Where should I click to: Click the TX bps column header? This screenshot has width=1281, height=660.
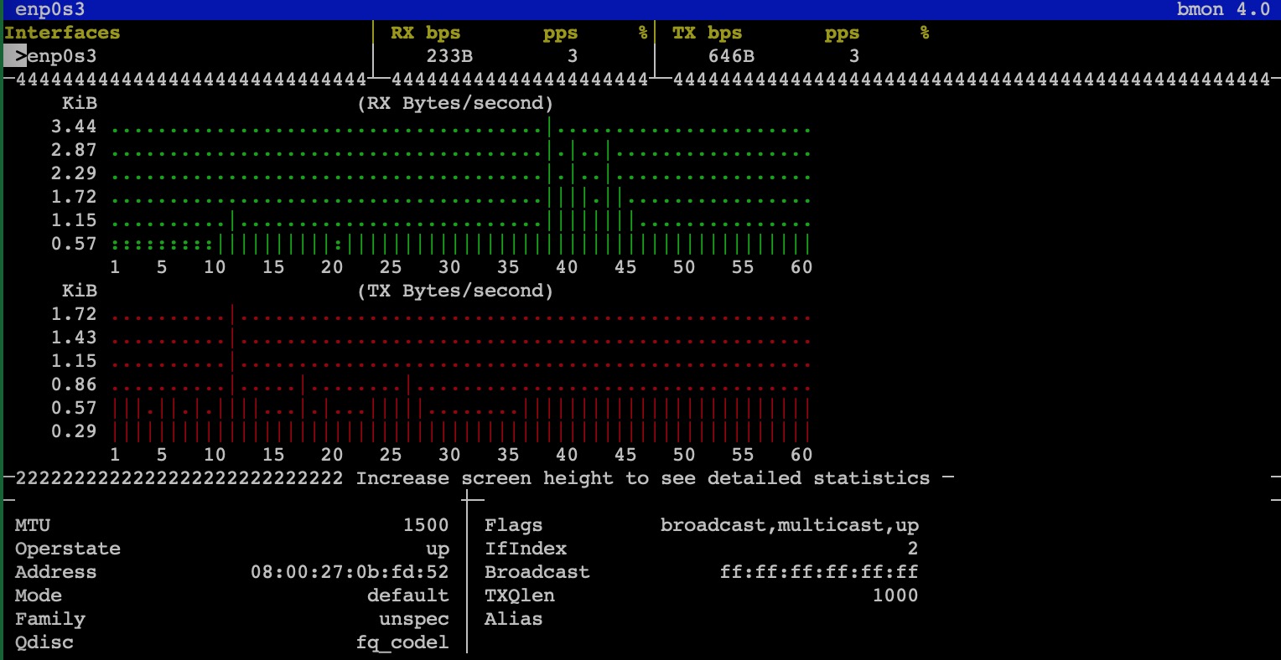coord(707,33)
